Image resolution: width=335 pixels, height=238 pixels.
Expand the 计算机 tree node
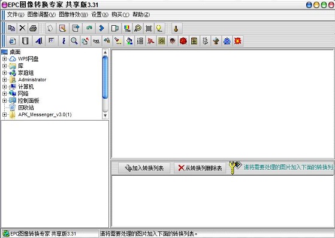pyautogui.click(x=4, y=87)
